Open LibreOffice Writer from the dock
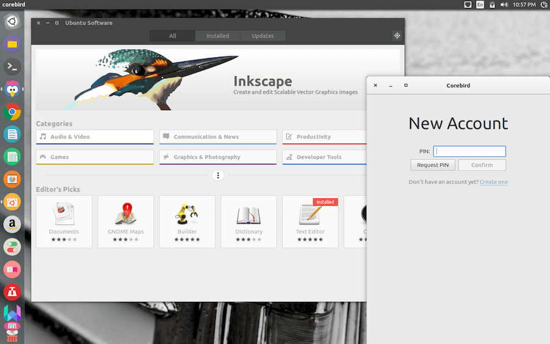550x344 pixels. tap(12, 134)
